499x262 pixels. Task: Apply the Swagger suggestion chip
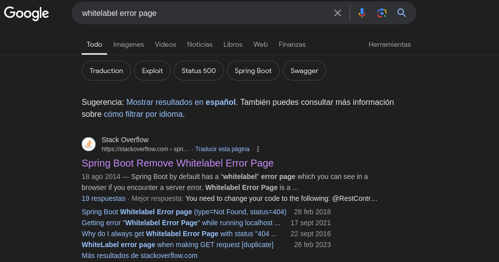pos(304,71)
